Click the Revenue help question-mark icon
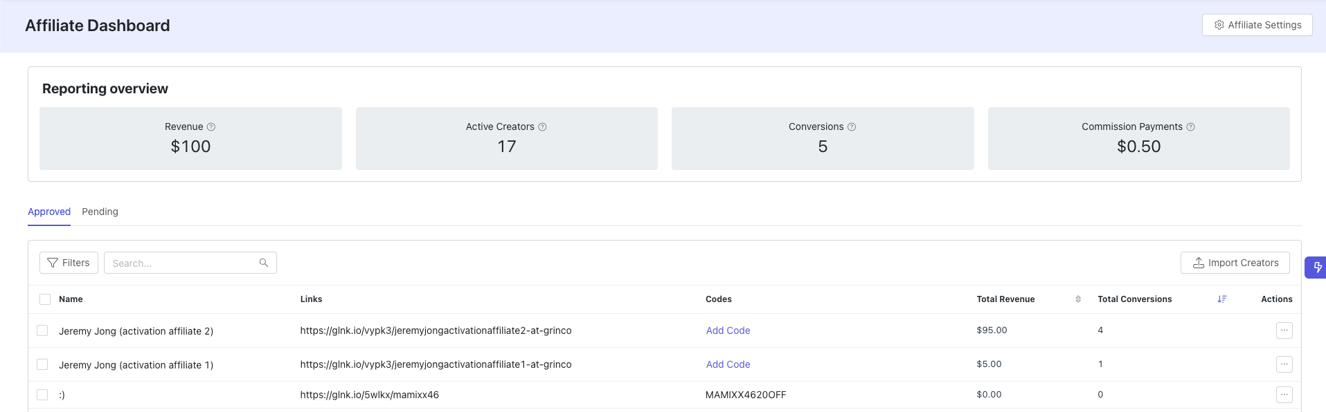The width and height of the screenshot is (1326, 412). click(x=211, y=127)
